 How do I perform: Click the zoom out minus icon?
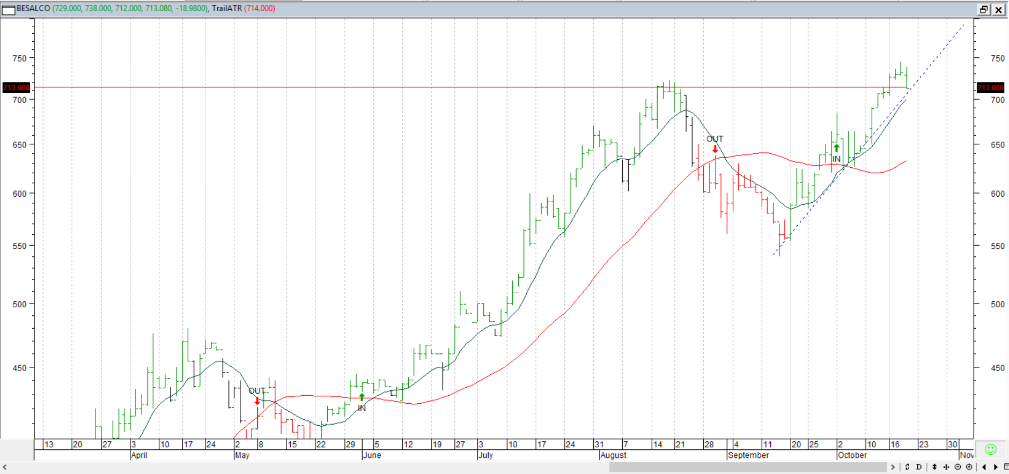[958, 467]
